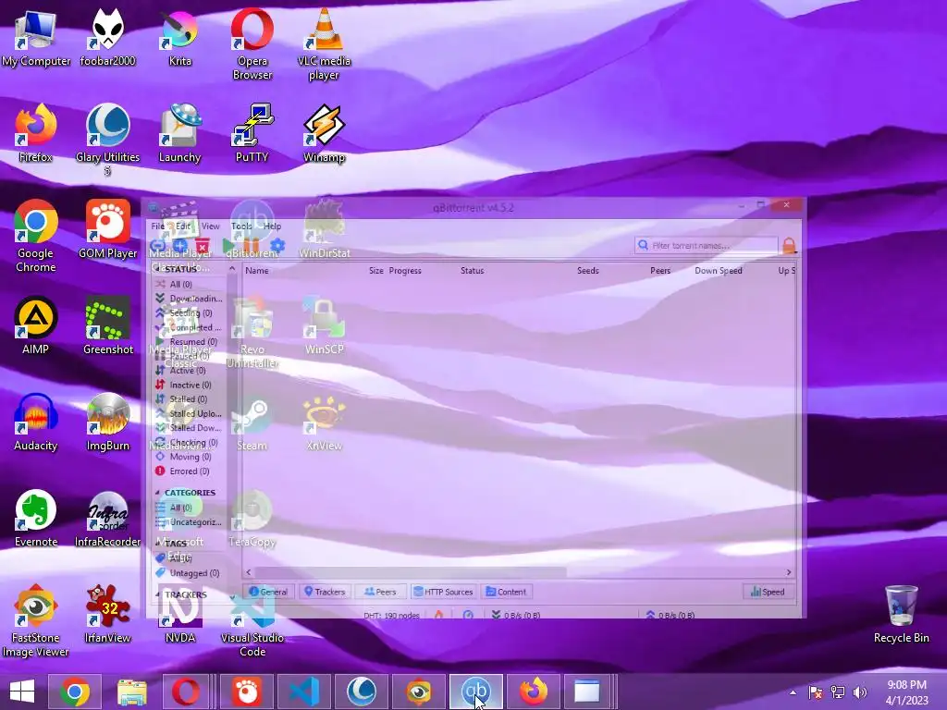Select Uncategorized under Categories
Image resolution: width=947 pixels, height=710 pixels.
pos(189,521)
